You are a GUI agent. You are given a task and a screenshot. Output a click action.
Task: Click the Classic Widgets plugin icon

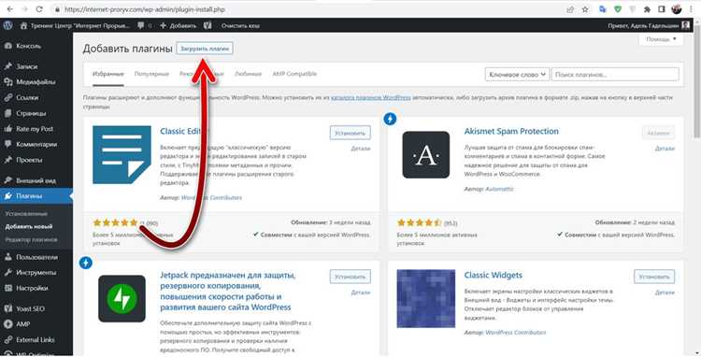425,298
